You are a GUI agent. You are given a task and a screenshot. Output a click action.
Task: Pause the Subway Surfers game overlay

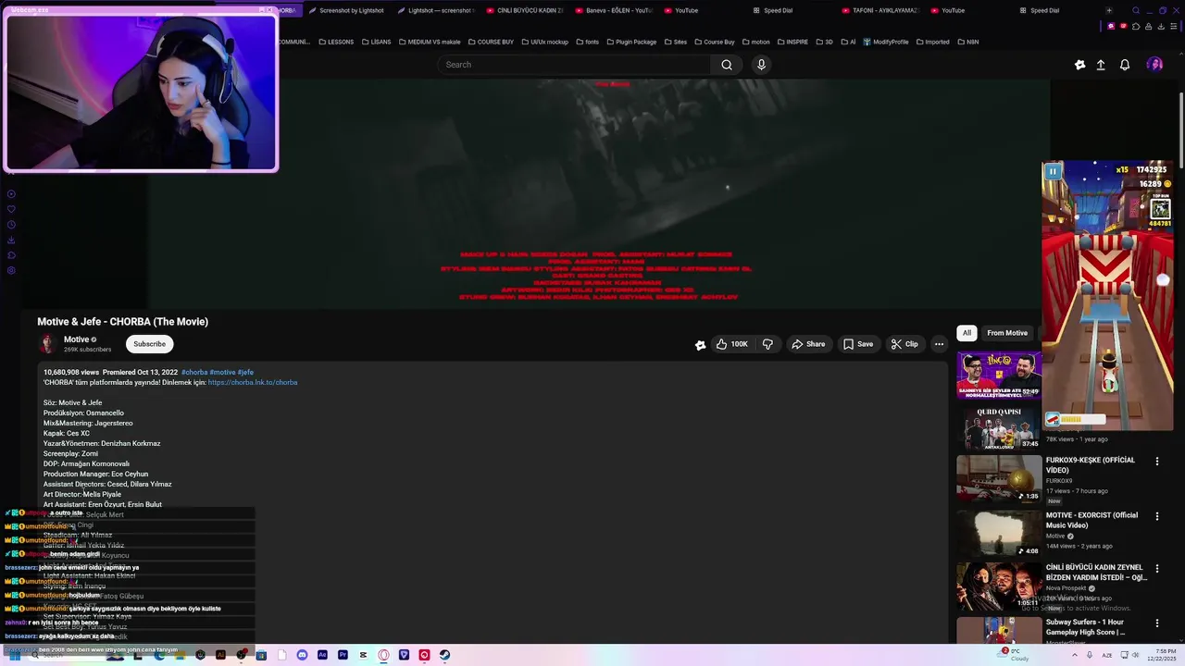click(x=1053, y=171)
